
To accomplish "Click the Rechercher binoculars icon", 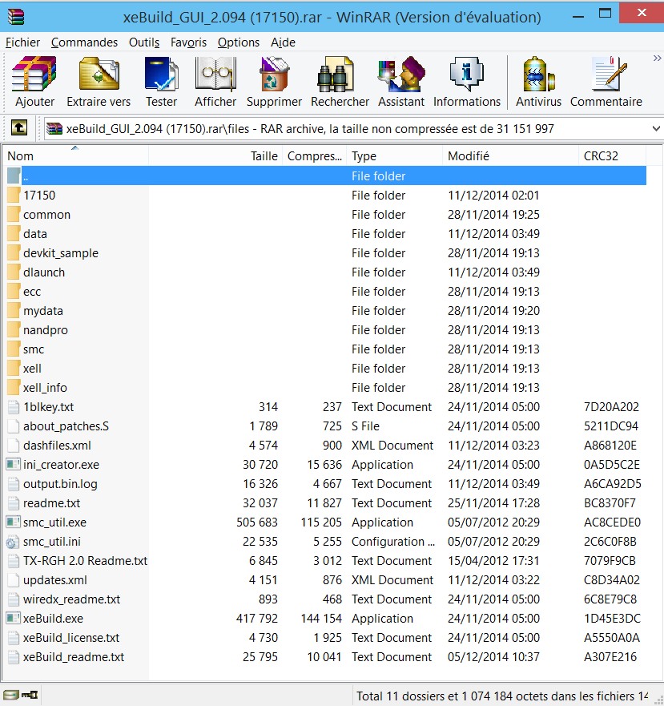I will click(335, 75).
